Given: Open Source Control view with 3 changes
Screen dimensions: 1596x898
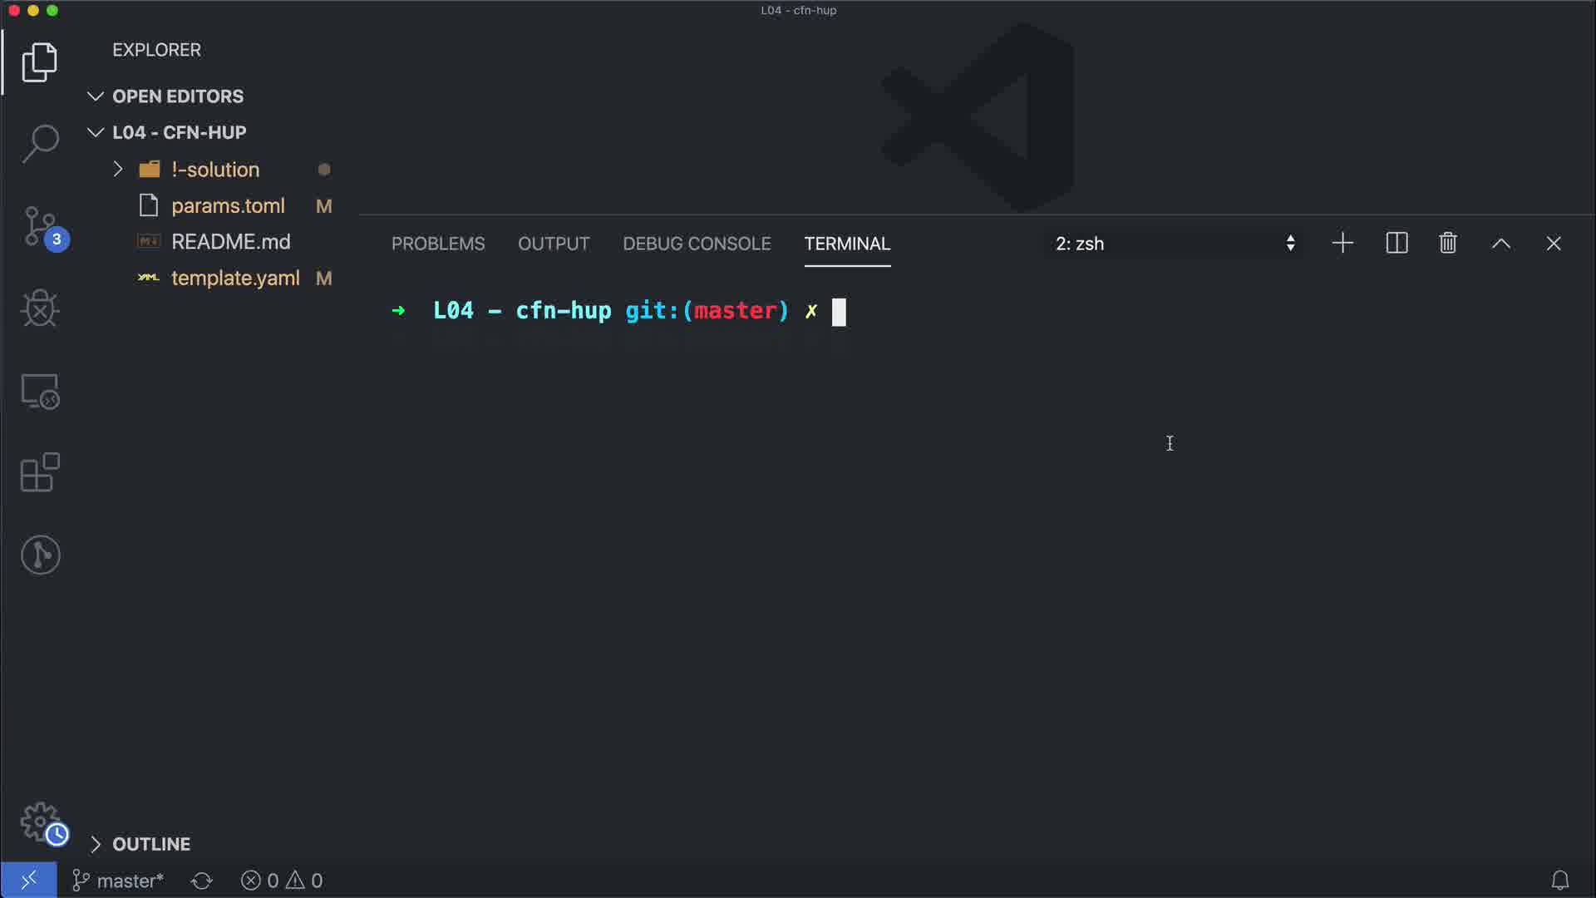Looking at the screenshot, I should tap(40, 226).
